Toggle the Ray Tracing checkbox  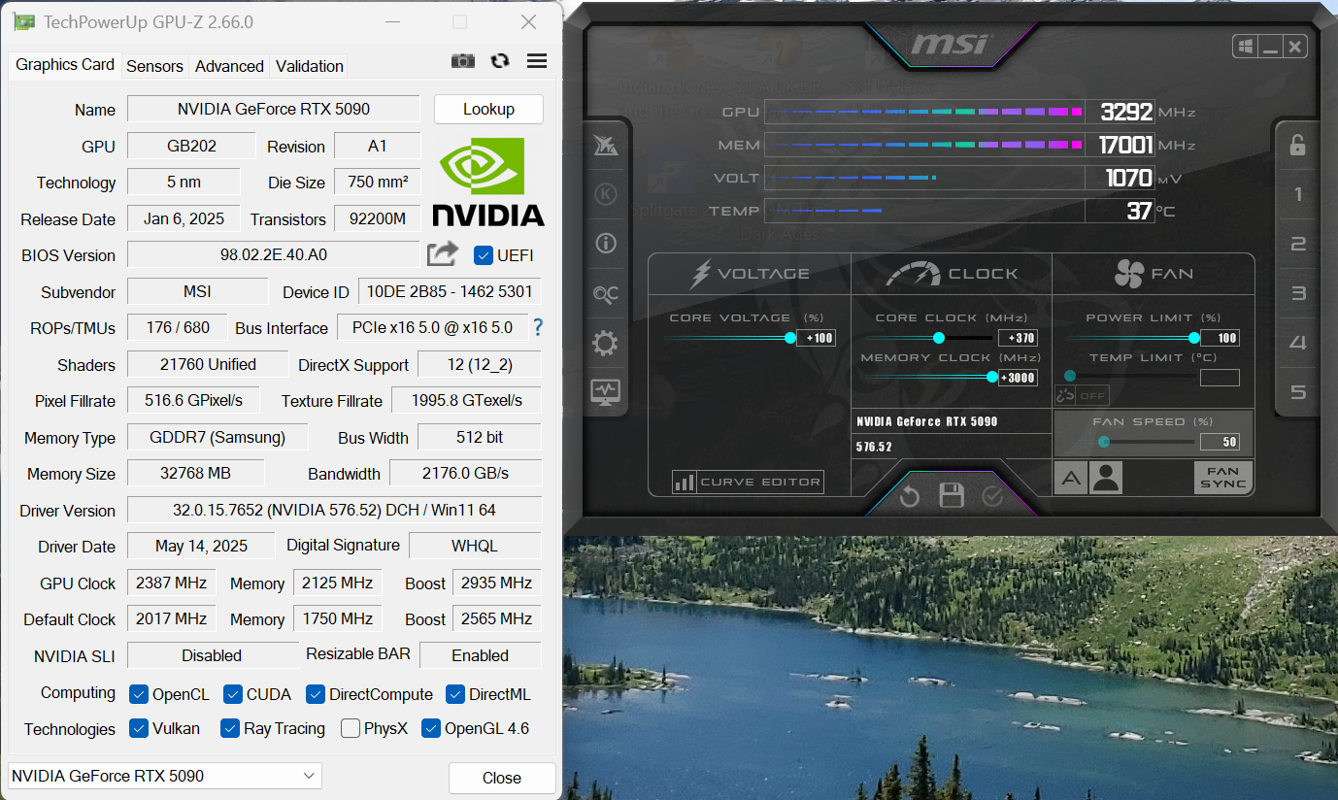coord(230,728)
